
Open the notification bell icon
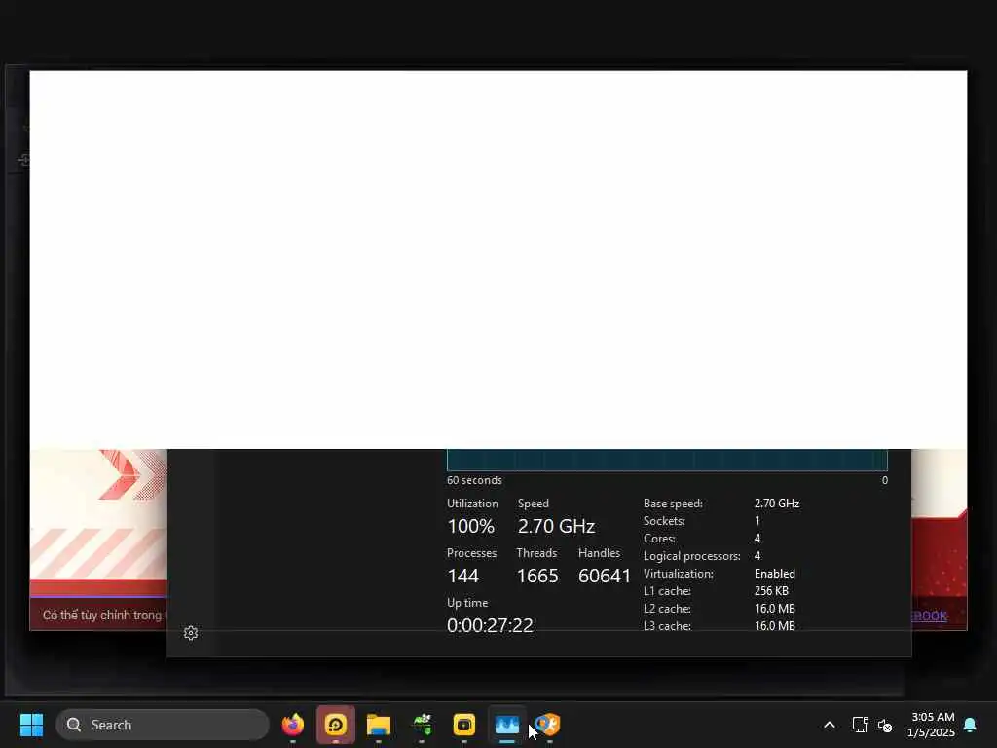pos(971,725)
